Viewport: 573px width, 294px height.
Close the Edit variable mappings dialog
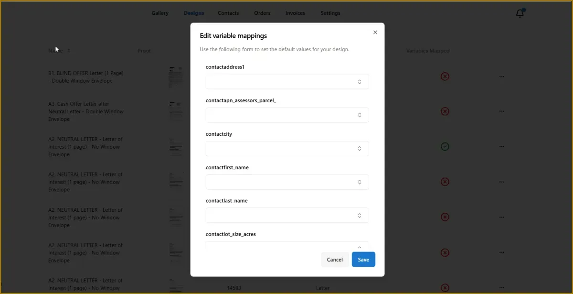(x=375, y=33)
